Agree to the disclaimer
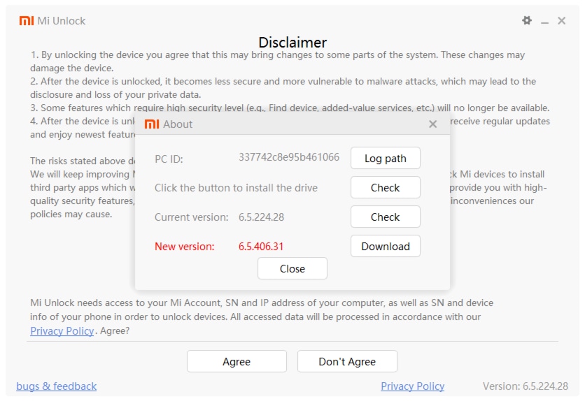 tap(237, 361)
